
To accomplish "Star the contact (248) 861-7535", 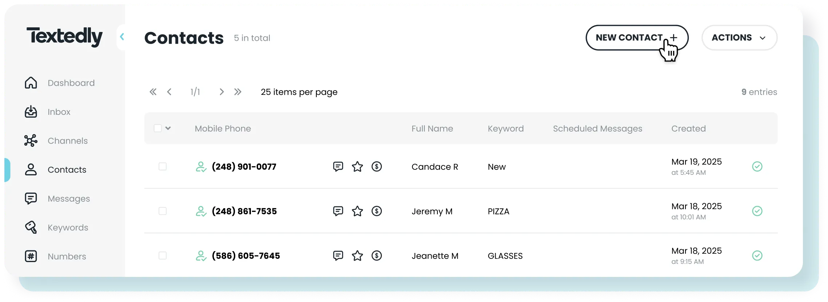I will 357,211.
